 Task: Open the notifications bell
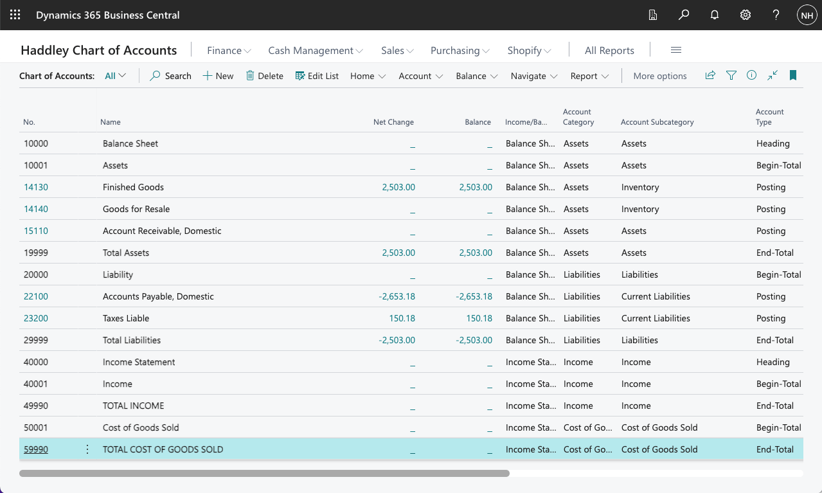[x=715, y=15]
